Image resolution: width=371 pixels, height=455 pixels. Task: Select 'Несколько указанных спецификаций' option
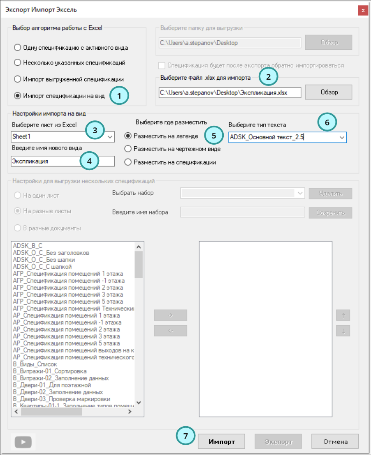[70, 62]
